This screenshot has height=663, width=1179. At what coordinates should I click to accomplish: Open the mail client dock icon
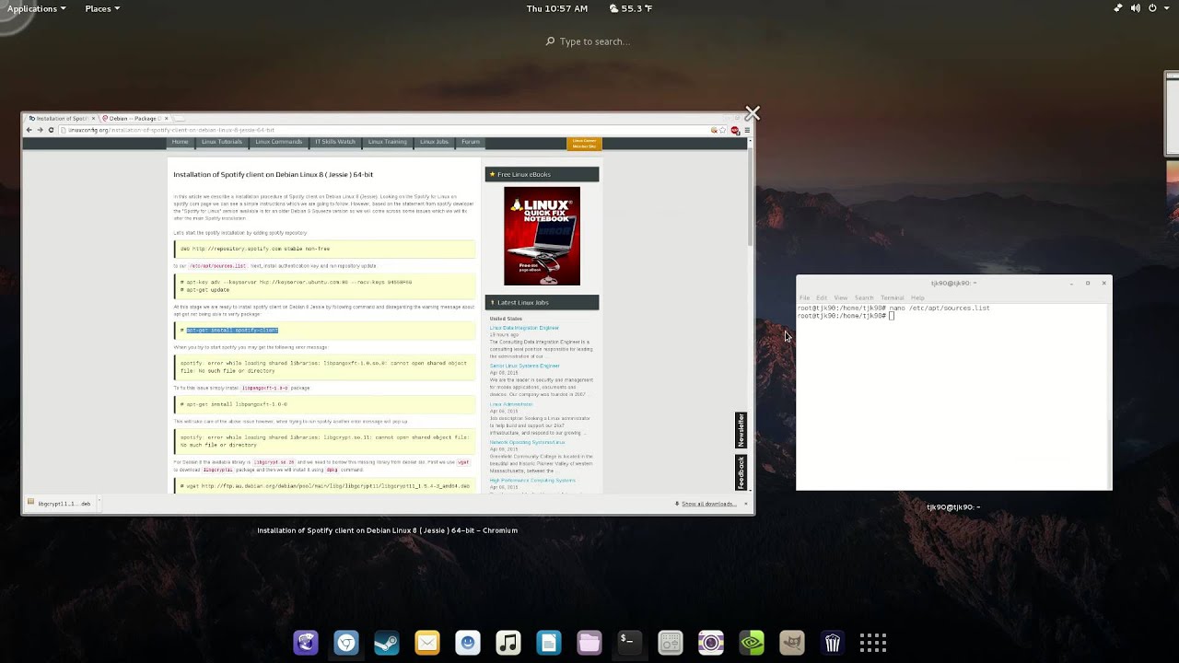coord(427,643)
